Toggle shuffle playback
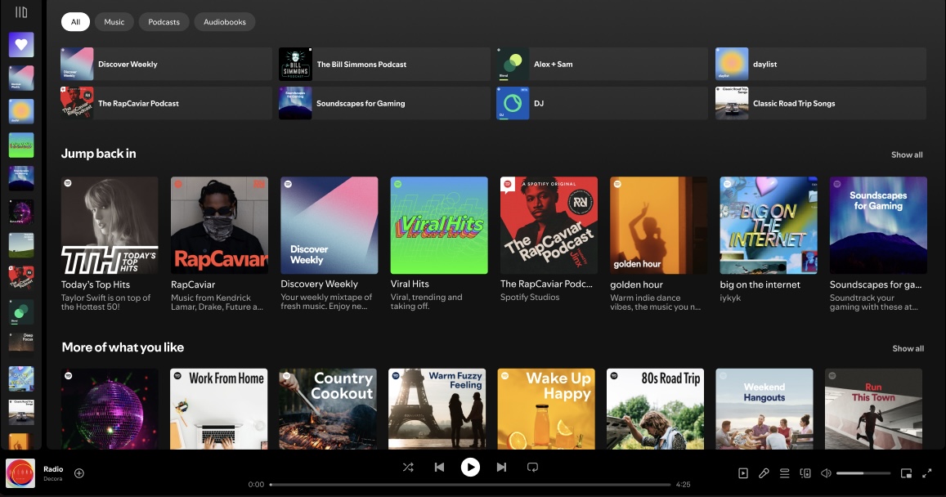 click(408, 468)
